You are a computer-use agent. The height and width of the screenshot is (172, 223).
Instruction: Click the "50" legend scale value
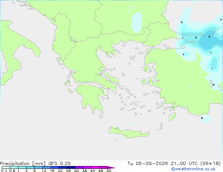point(109,171)
